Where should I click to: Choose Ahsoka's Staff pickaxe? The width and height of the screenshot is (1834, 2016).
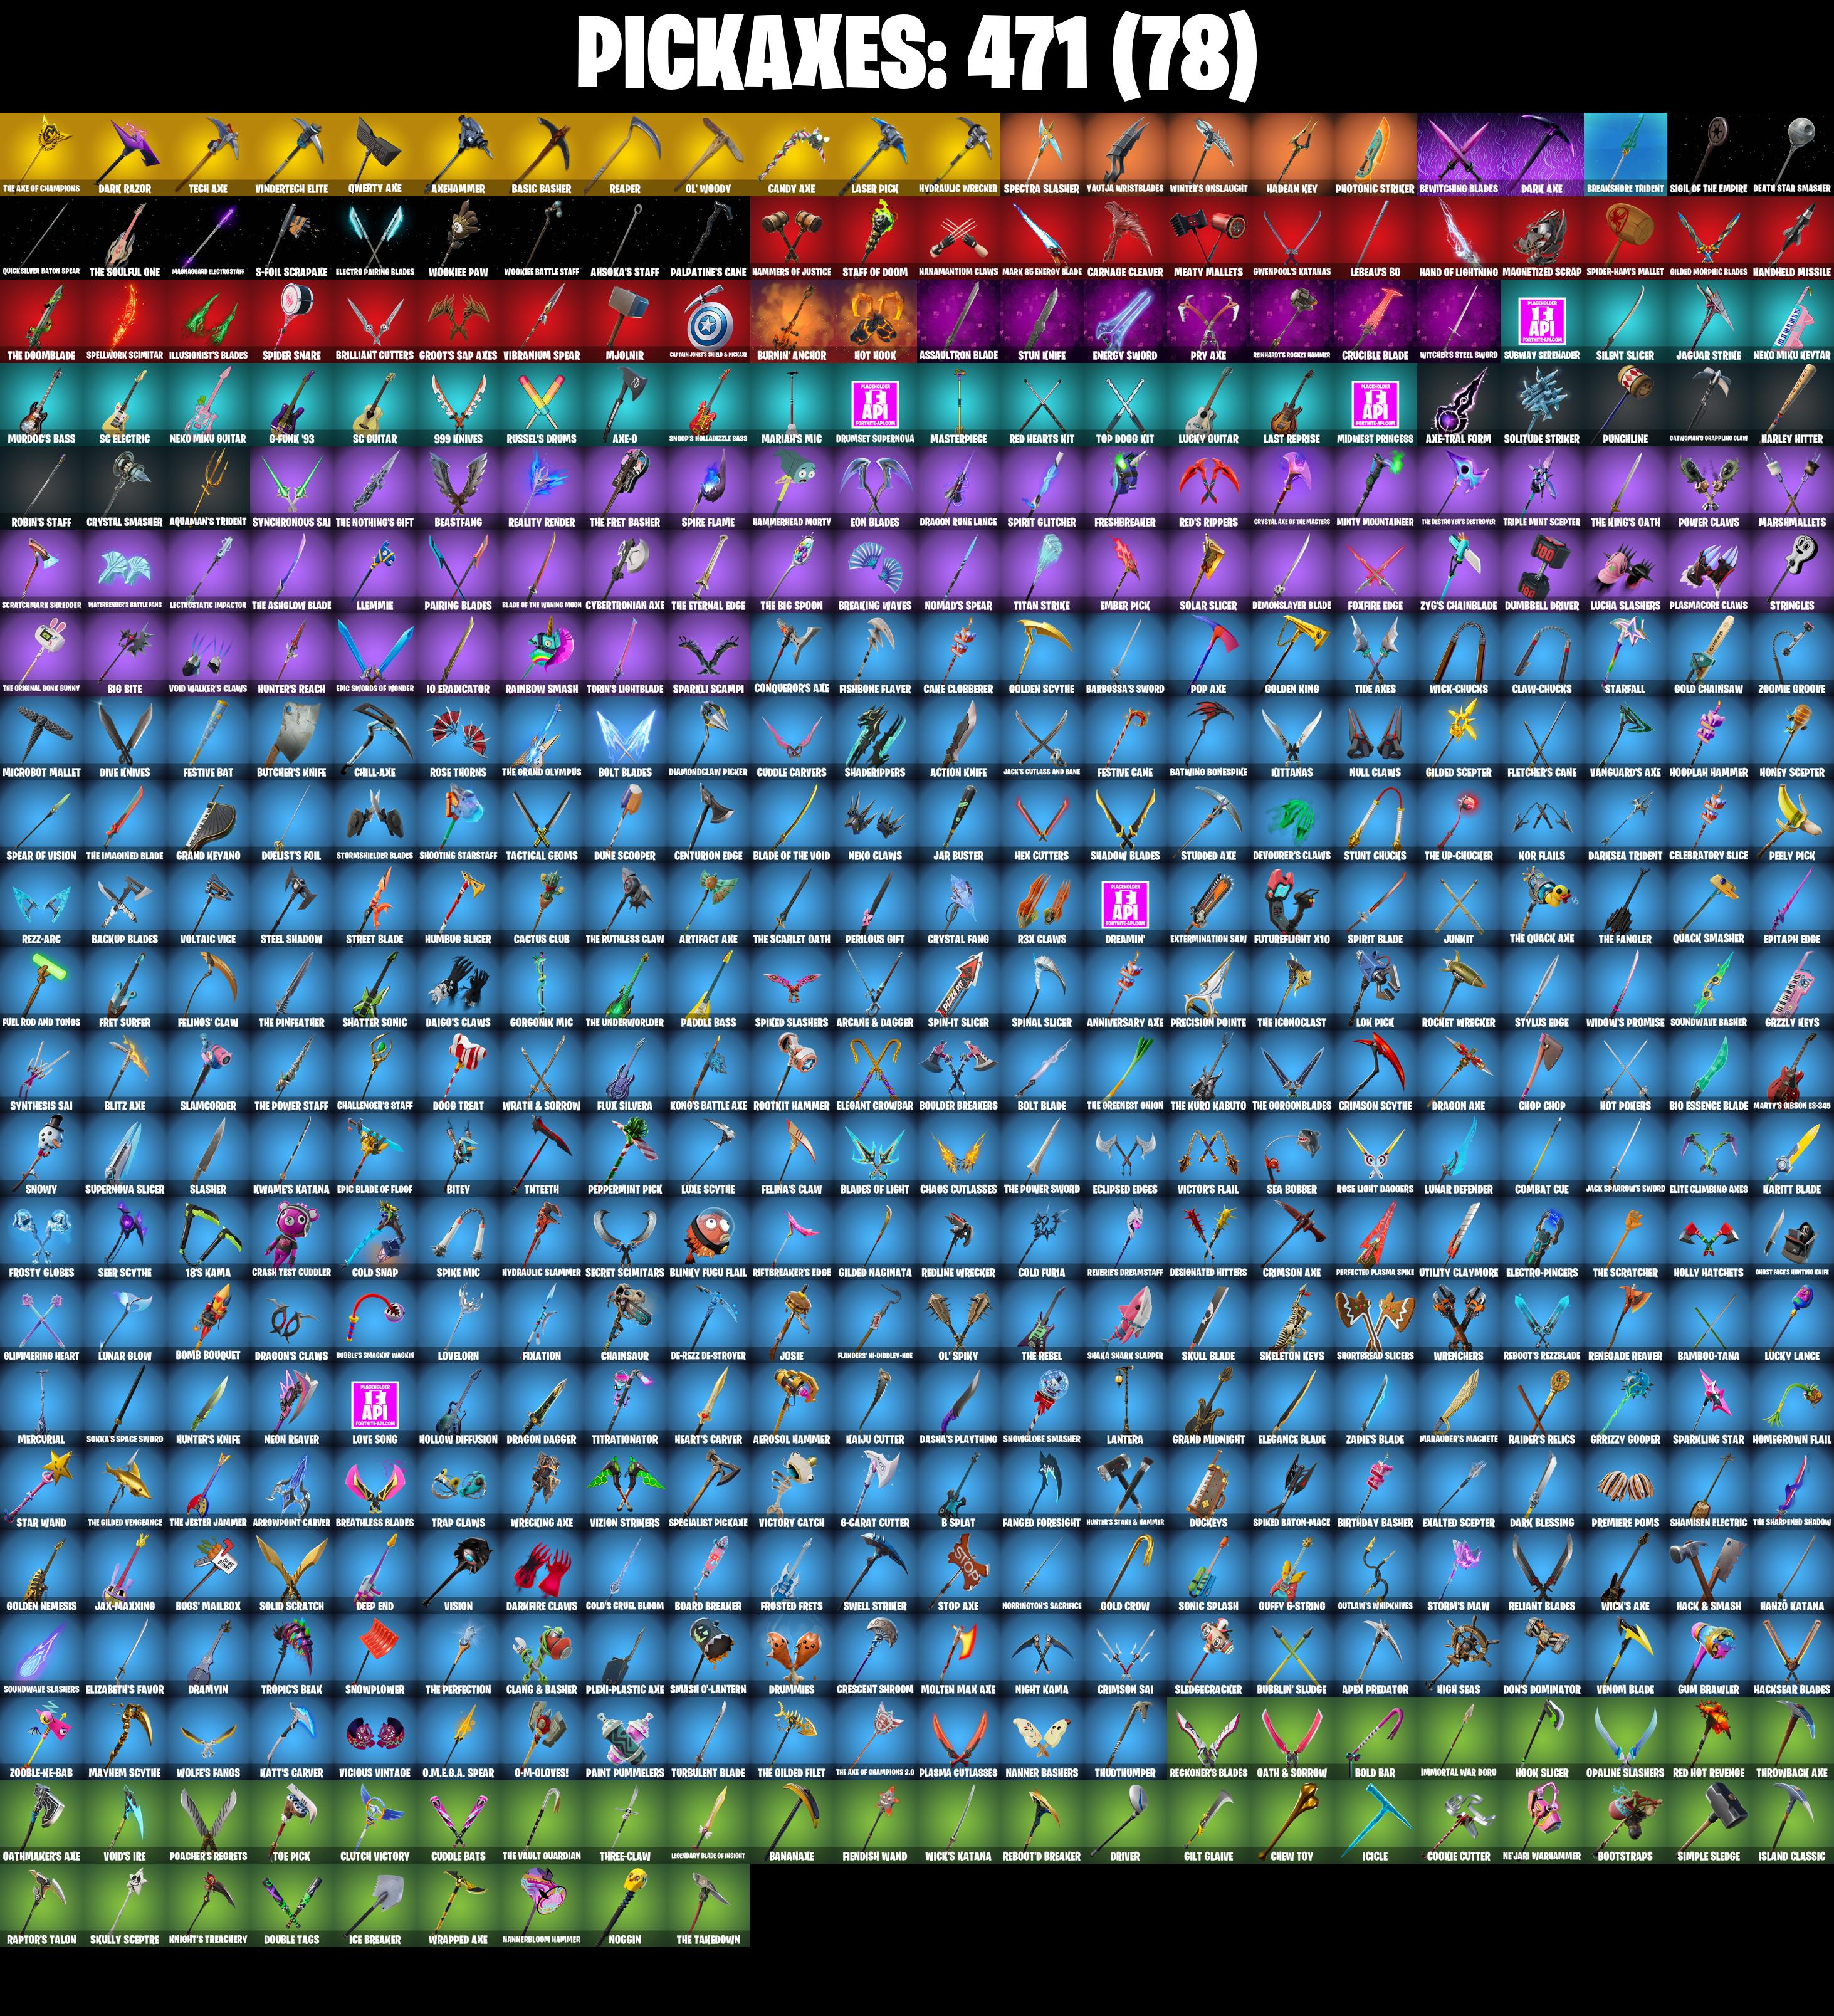625,238
